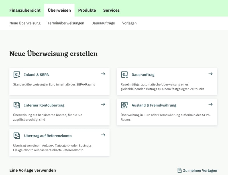Open the Produkte menu item

point(87,10)
